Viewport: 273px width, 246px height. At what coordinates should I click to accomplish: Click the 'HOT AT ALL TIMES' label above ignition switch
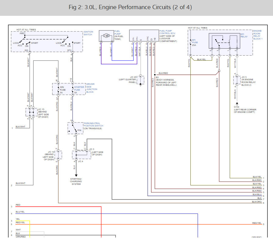tap(26, 30)
